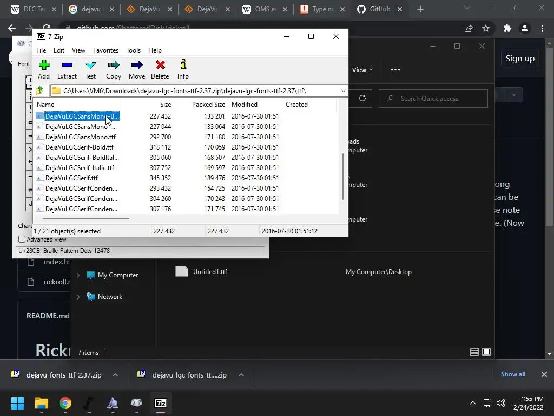The image size is (554, 416).
Task: Open the address path dropdown in 7-Zip
Action: coord(343,91)
